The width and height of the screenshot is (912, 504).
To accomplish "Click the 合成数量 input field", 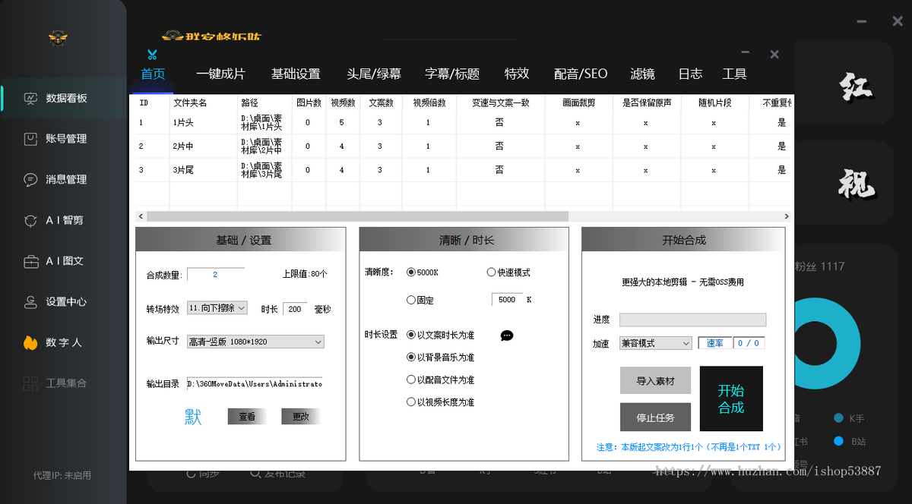I will coord(216,274).
